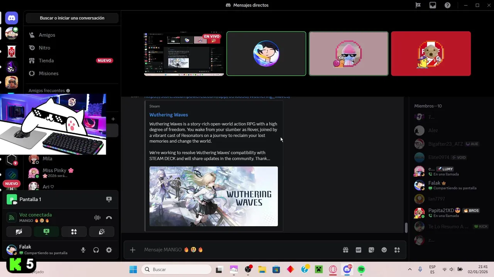Toggle the green screen share button
The image size is (494, 277).
(46, 232)
